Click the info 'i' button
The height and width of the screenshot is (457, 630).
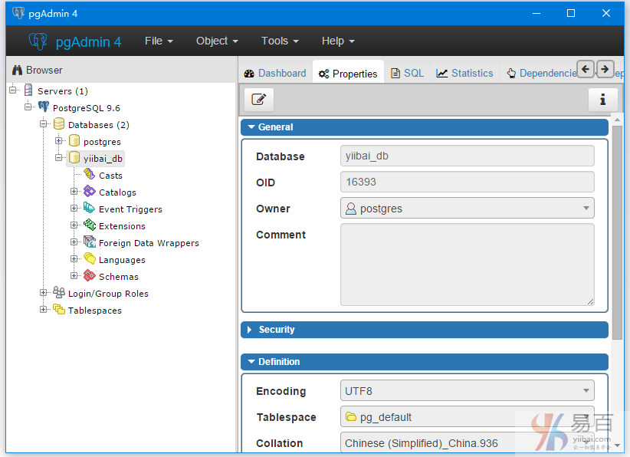pos(602,100)
